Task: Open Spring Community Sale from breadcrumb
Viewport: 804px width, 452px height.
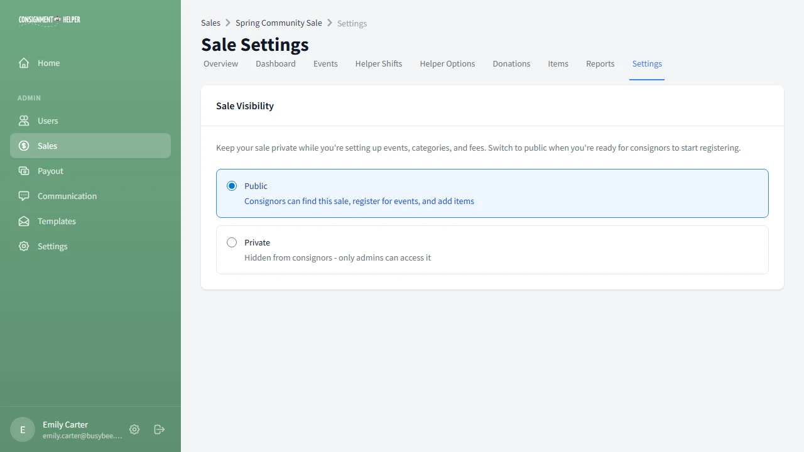Action: tap(278, 23)
